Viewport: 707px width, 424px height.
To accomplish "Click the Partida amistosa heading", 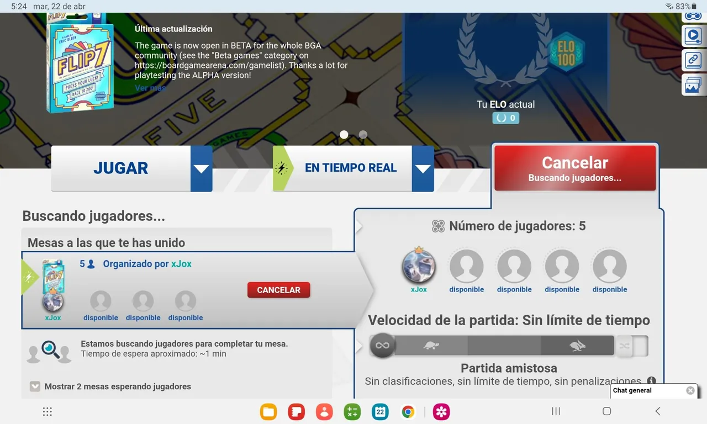I will pos(509,368).
